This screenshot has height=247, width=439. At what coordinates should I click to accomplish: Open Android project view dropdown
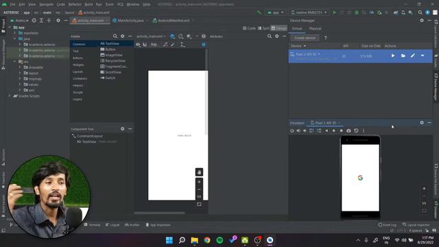pyautogui.click(x=20, y=21)
